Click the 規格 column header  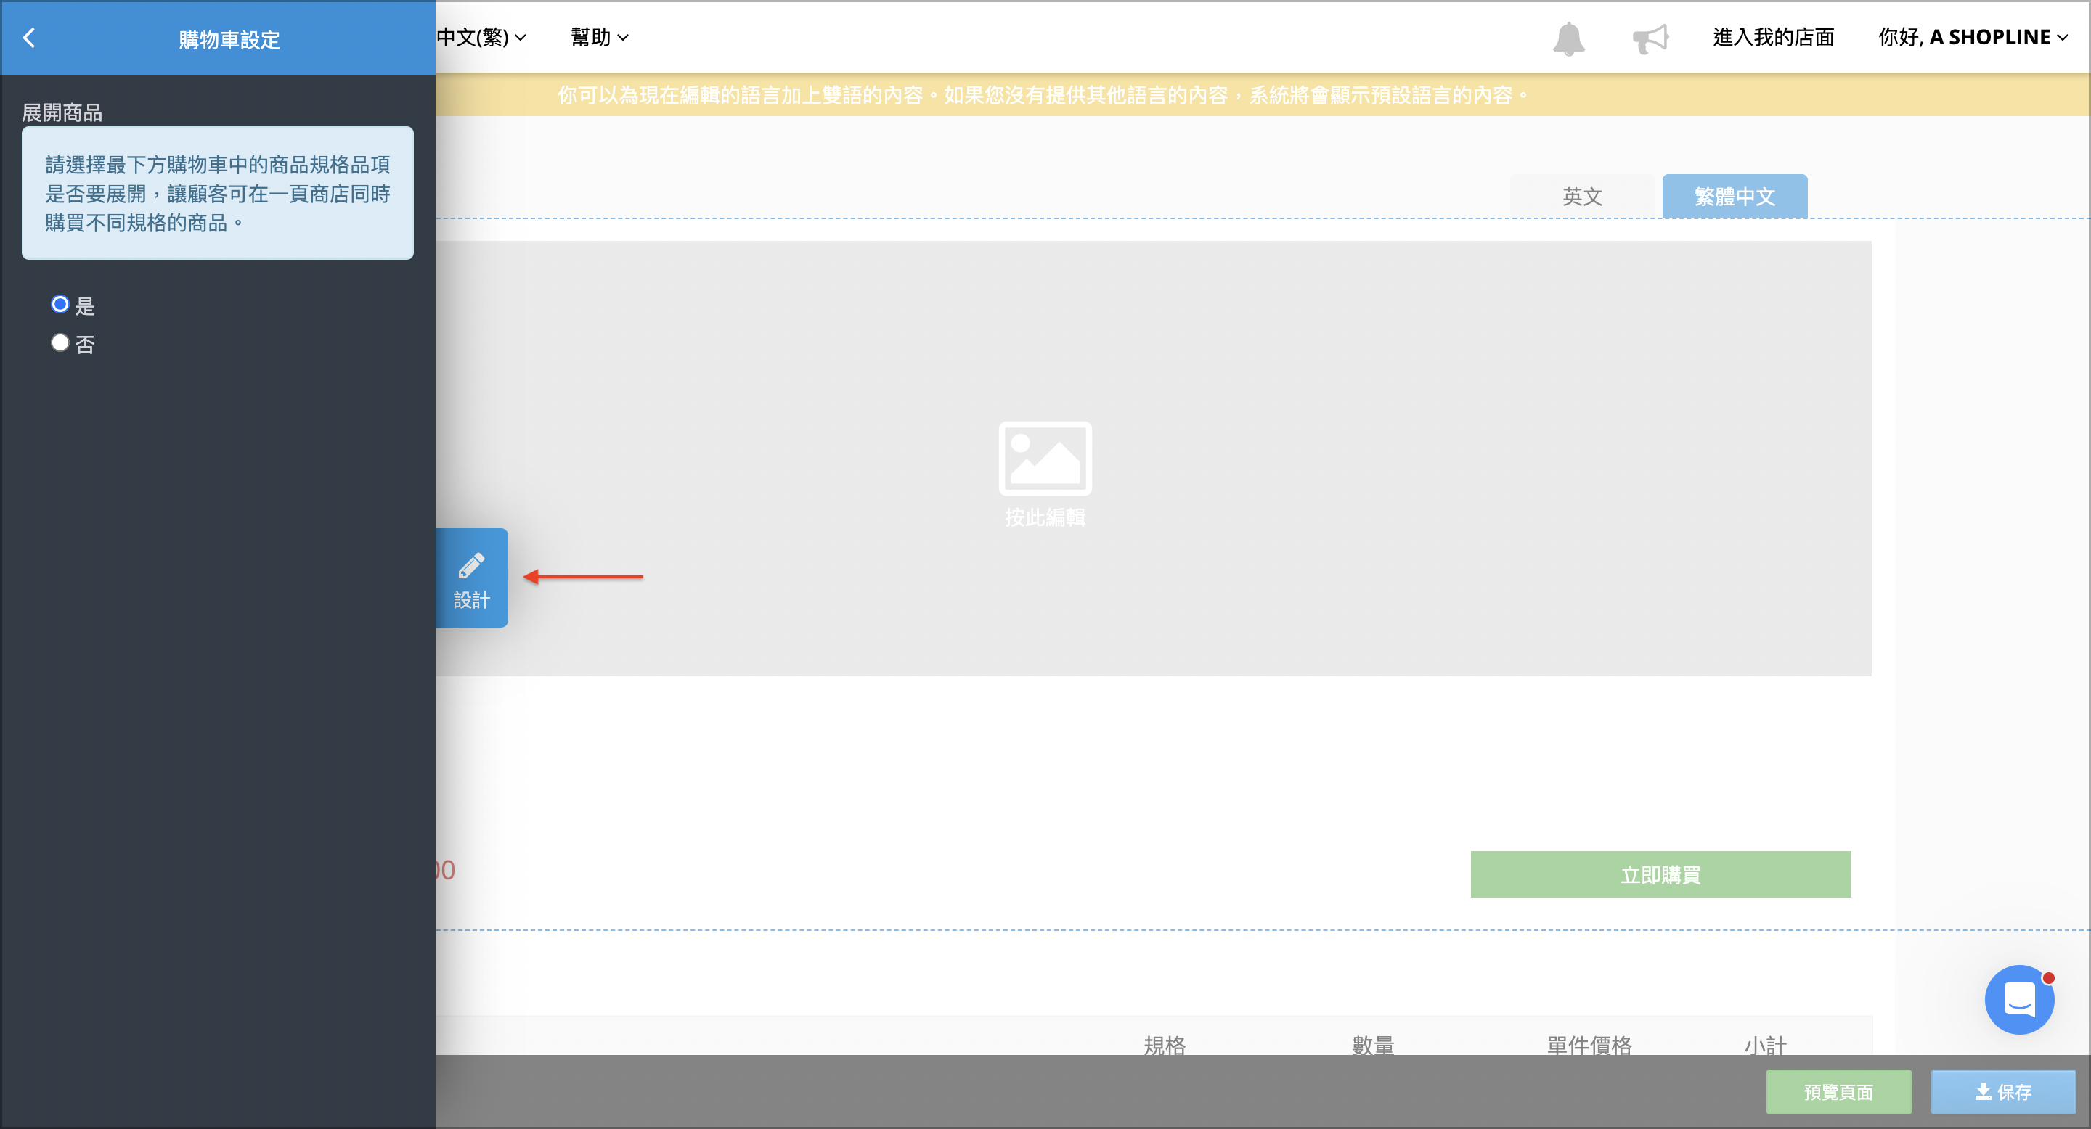pos(1164,1045)
